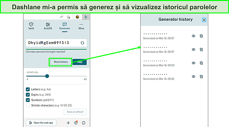Uncheck the Digits checkbox
The image size is (229, 127).
click(28, 95)
